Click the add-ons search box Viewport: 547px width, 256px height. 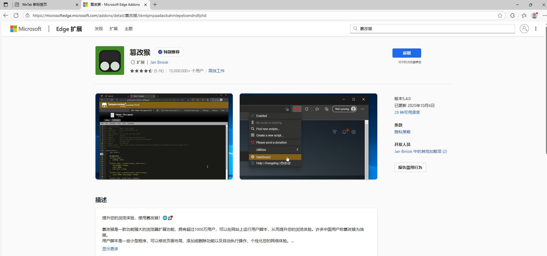click(432, 29)
